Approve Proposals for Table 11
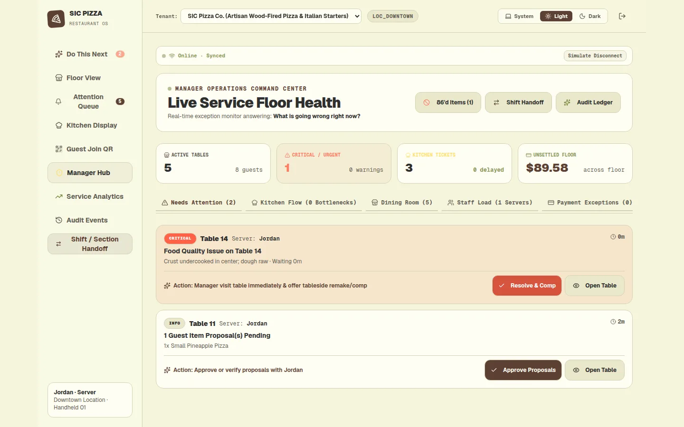 coord(523,370)
